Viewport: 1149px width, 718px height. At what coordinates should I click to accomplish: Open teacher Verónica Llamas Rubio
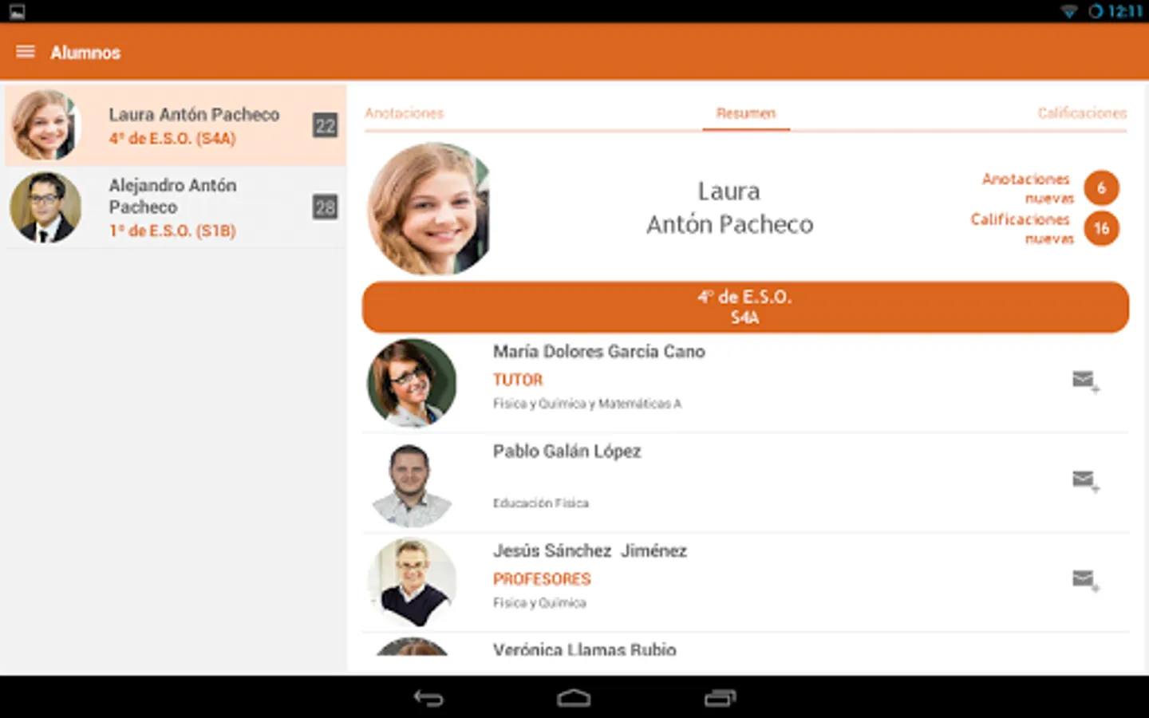coord(584,649)
